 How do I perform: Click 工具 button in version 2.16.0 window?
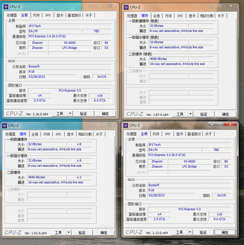pos(60,114)
